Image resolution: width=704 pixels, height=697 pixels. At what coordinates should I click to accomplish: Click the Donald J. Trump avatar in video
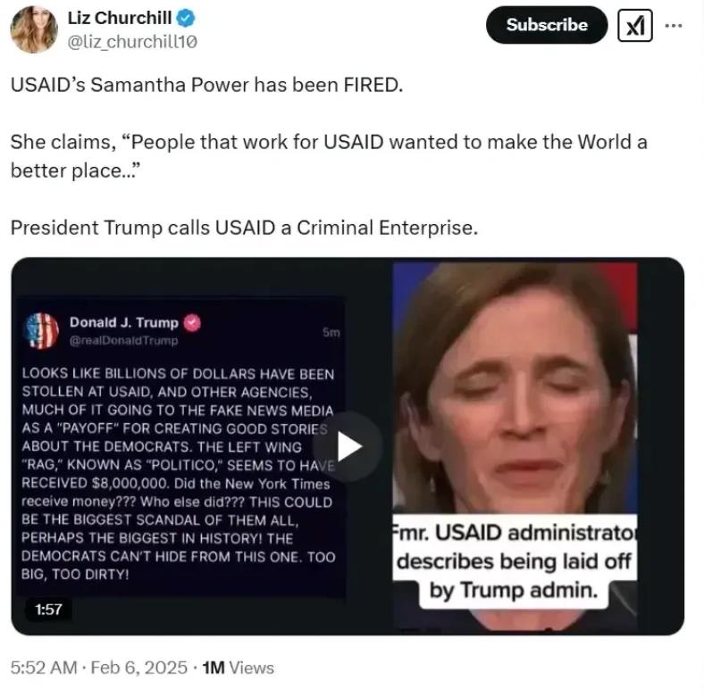click(41, 331)
